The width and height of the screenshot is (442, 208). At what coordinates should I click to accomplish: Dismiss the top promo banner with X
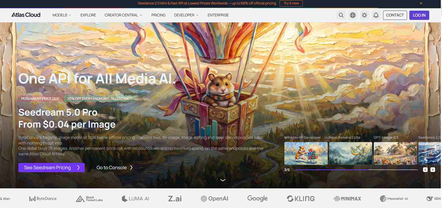(421, 3)
